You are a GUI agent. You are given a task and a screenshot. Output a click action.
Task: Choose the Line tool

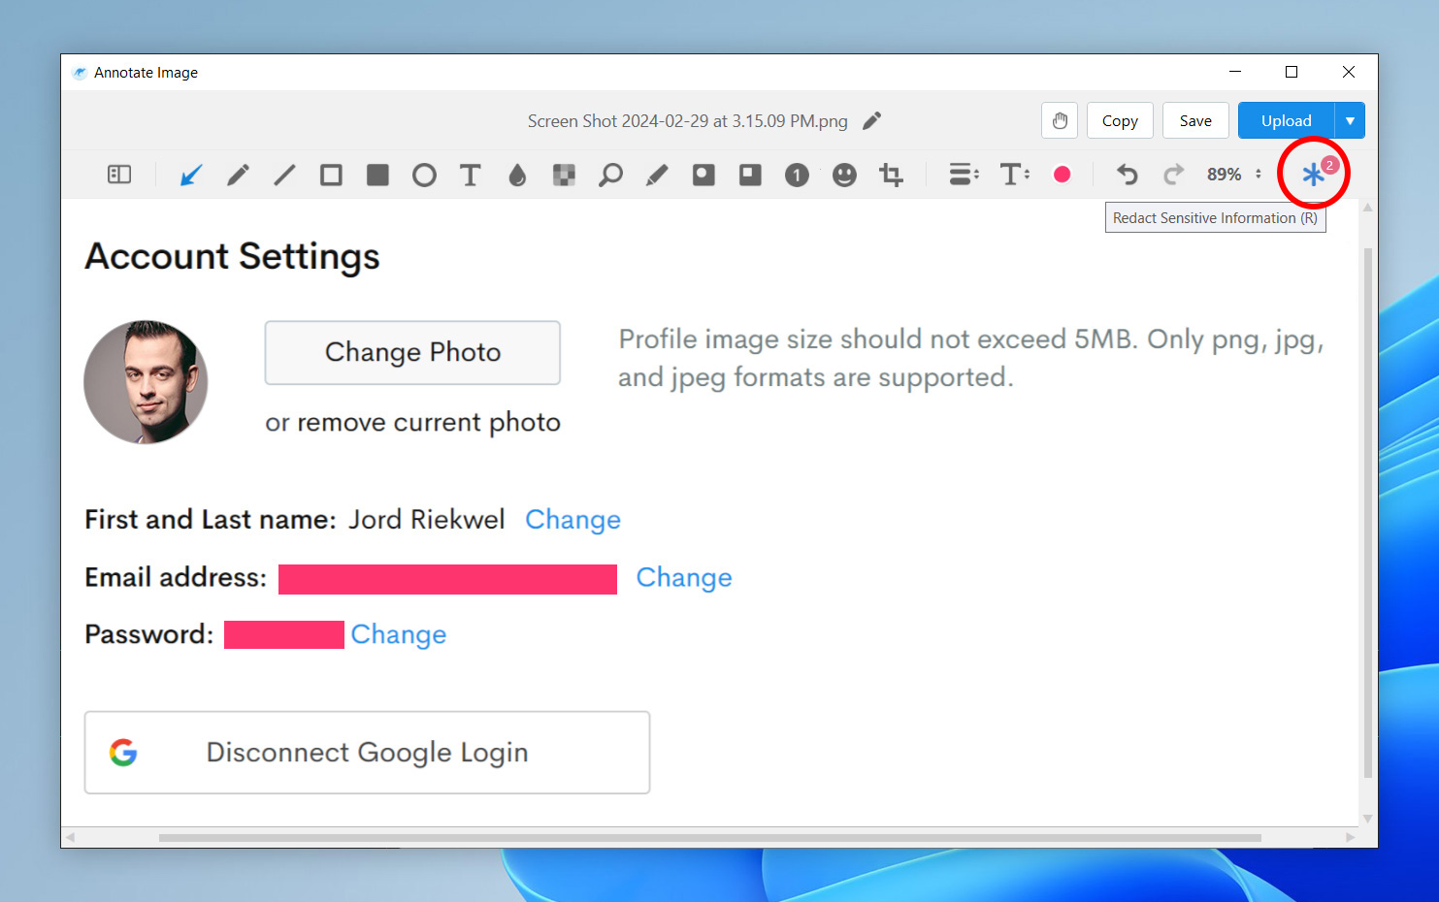(284, 175)
